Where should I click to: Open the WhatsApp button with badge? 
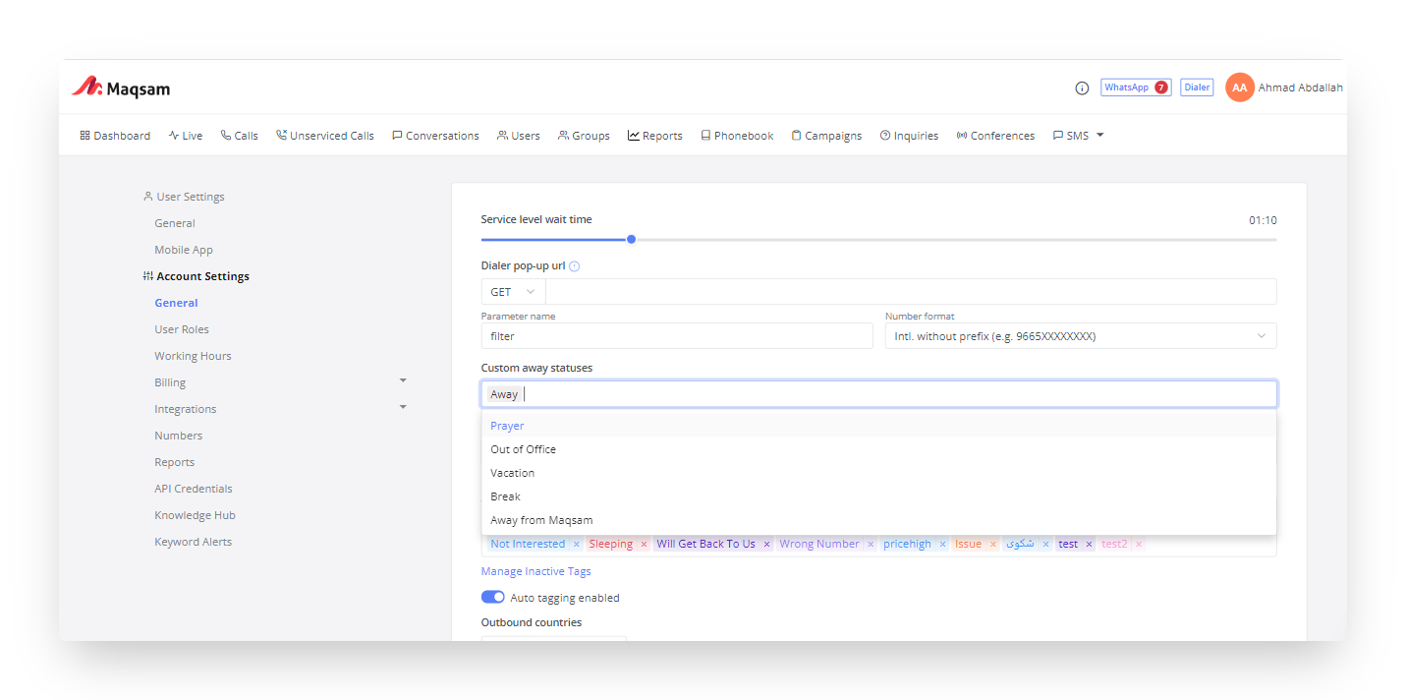pos(1136,87)
